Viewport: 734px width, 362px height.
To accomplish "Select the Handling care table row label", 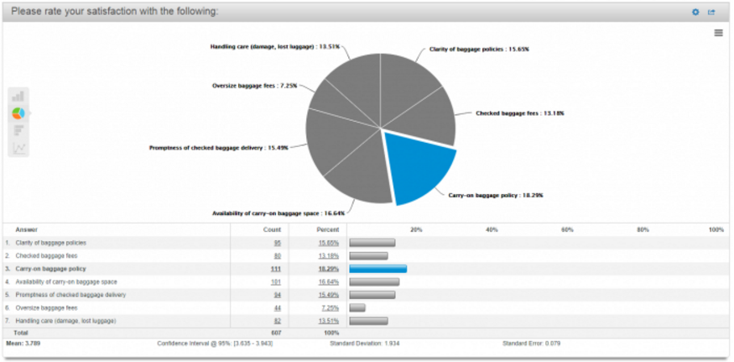I will tap(66, 321).
